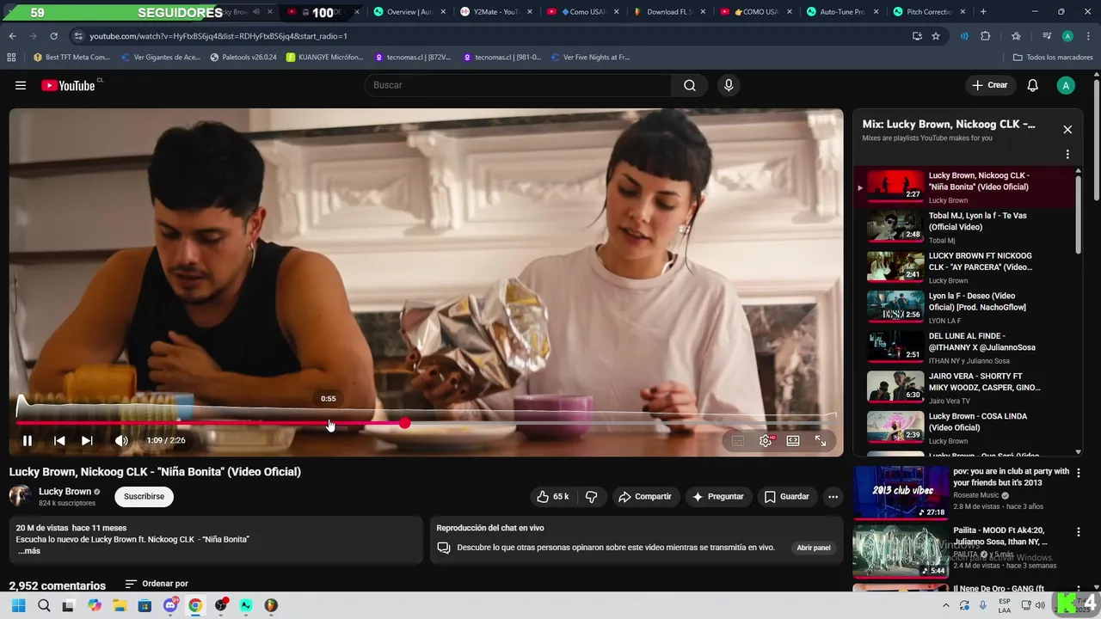Image resolution: width=1101 pixels, height=619 pixels.
Task: Play Tobal MJ Te Vas from playlist
Action: (x=963, y=227)
